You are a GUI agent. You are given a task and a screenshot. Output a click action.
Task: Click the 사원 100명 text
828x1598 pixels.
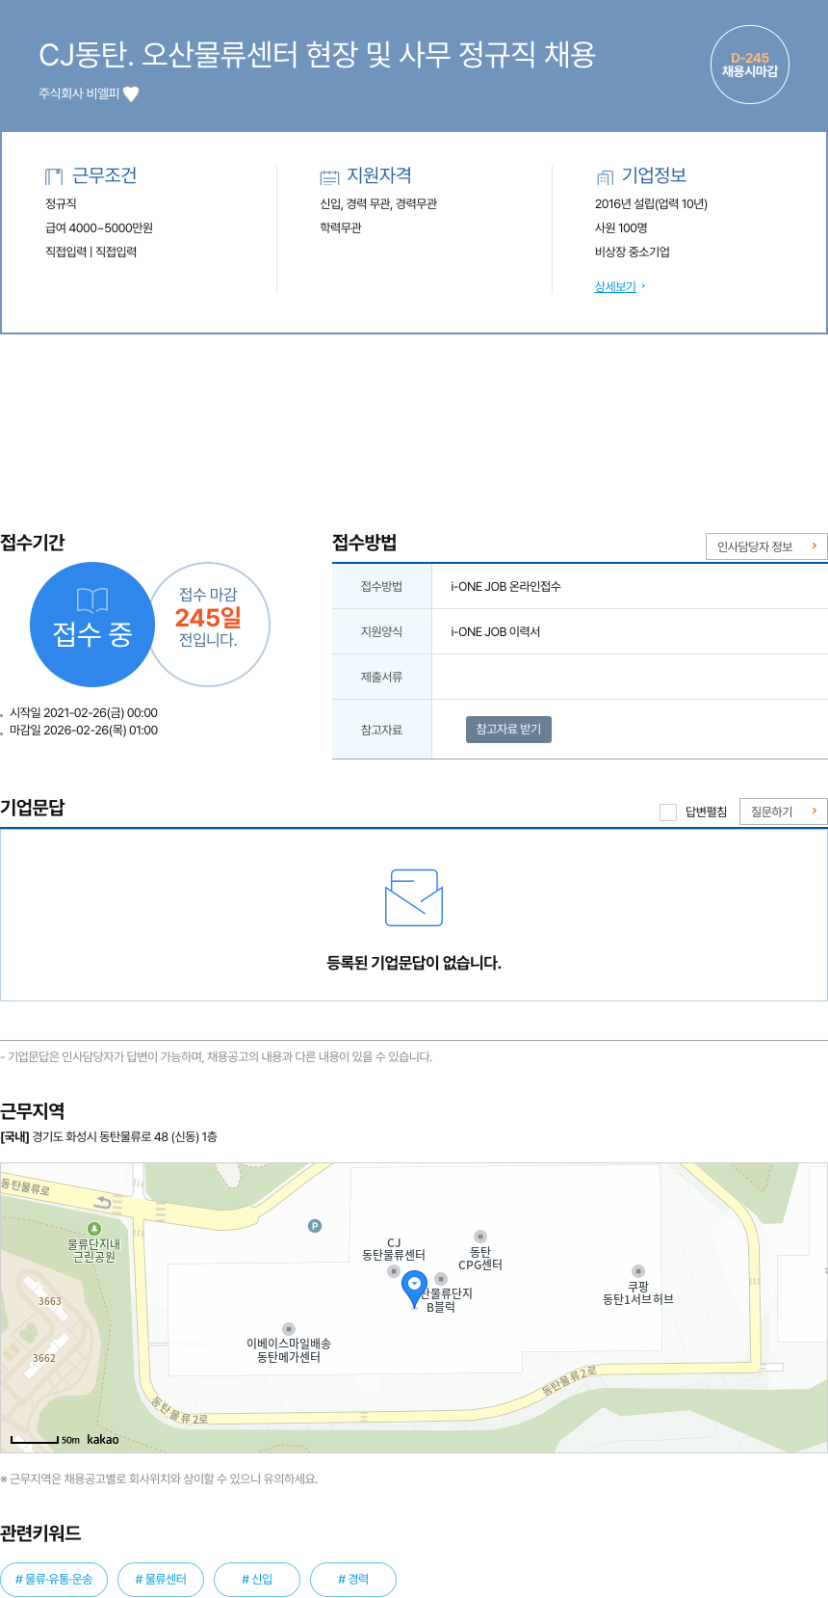(x=621, y=227)
